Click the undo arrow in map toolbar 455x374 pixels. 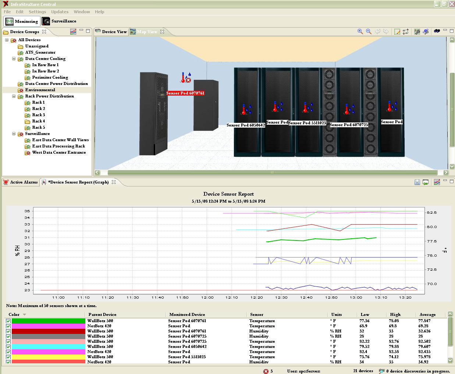click(377, 32)
